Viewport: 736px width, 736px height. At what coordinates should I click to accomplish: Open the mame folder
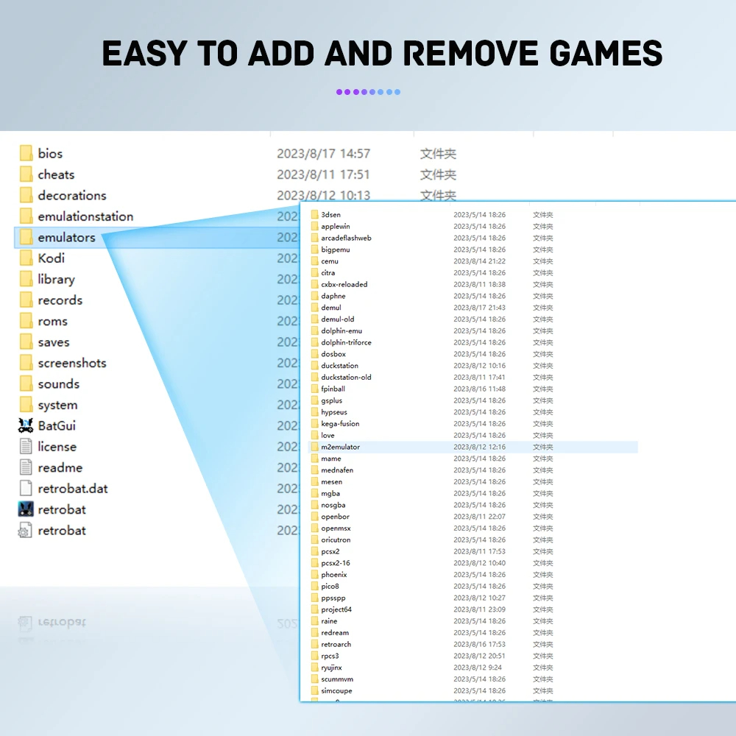[330, 459]
